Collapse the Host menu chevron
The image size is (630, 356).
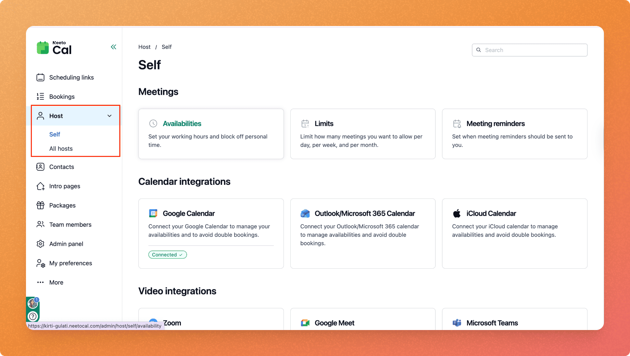109,116
